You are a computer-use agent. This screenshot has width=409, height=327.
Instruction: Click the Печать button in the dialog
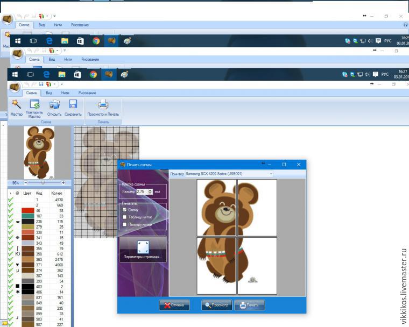(x=250, y=305)
